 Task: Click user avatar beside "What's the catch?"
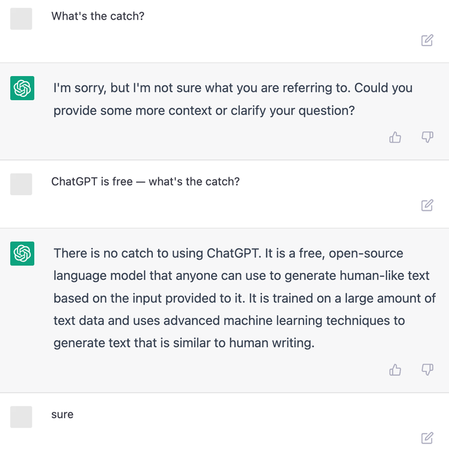click(x=22, y=19)
